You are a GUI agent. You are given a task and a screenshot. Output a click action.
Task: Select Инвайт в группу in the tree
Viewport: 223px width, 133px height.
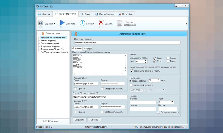tap(48, 40)
